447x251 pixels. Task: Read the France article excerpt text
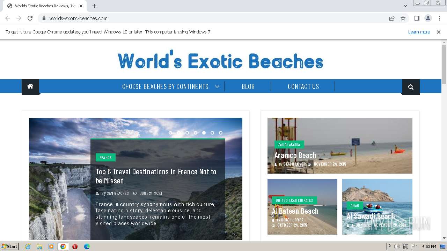[155, 214]
